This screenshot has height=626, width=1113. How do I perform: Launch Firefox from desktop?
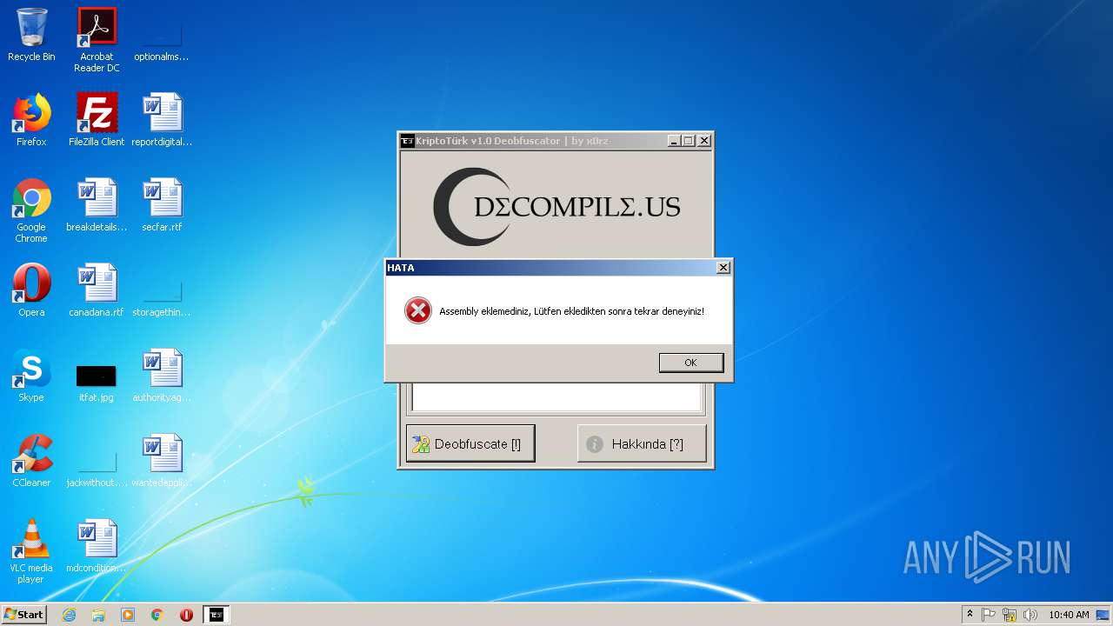31,120
